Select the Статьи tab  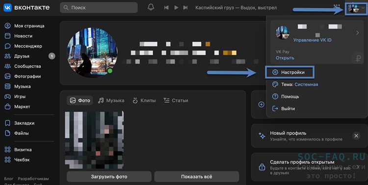click(x=176, y=100)
